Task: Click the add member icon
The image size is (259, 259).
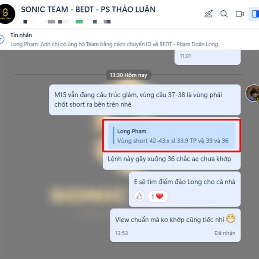Action: (208, 14)
